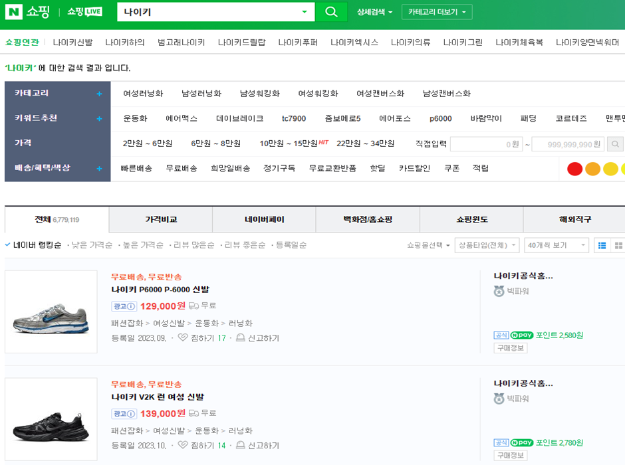Click 신고하기 siren icon for 나이키 V2K
Screen dimensions: 625x465
[240, 445]
